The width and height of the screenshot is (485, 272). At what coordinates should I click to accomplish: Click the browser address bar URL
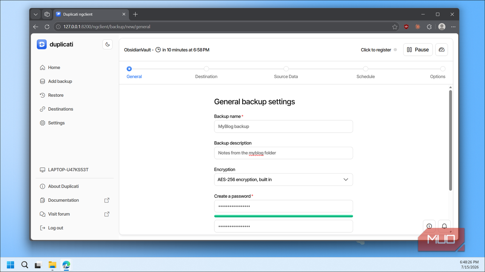click(x=107, y=27)
